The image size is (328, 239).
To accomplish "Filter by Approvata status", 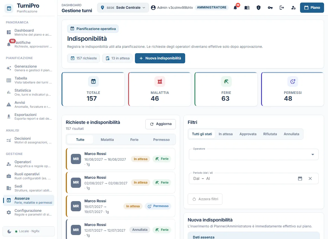I will (248, 134).
